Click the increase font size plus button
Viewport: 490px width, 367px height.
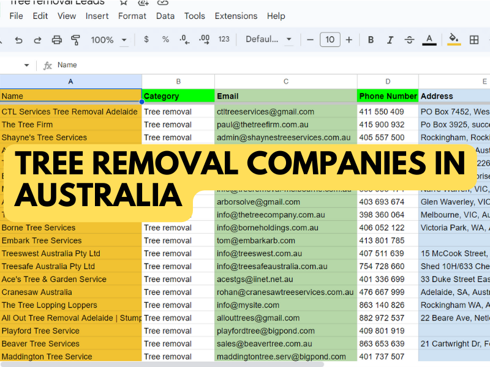[349, 40]
